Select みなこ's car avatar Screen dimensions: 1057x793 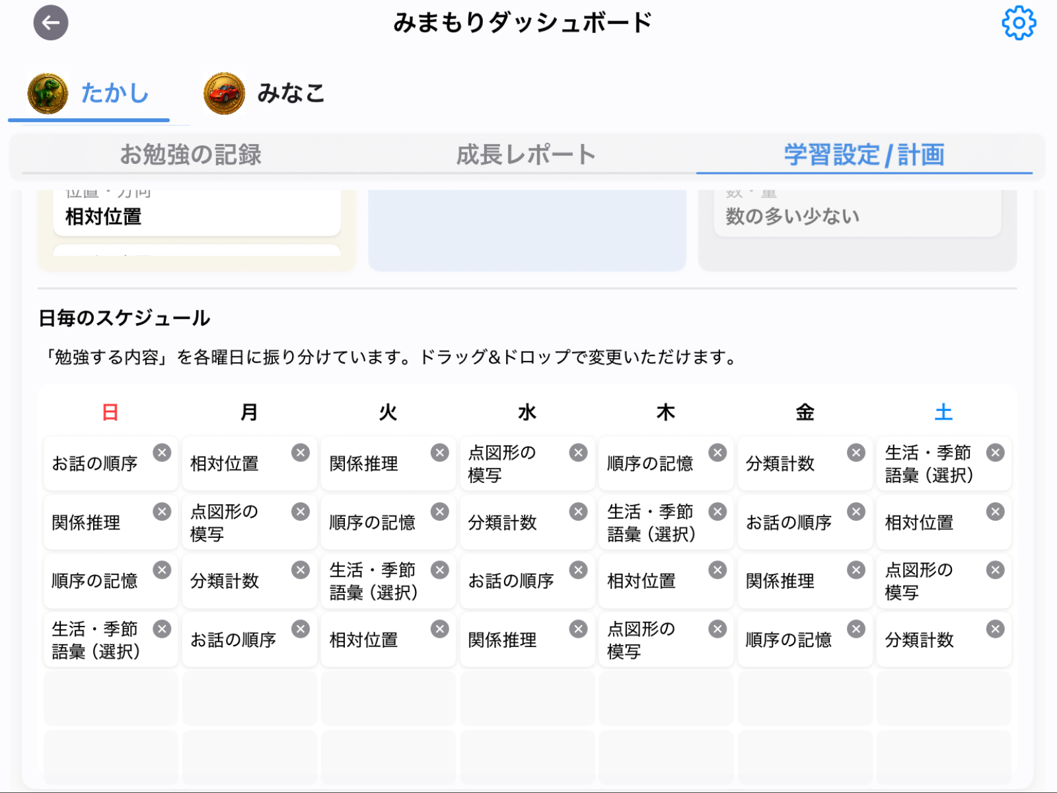pyautogui.click(x=223, y=93)
